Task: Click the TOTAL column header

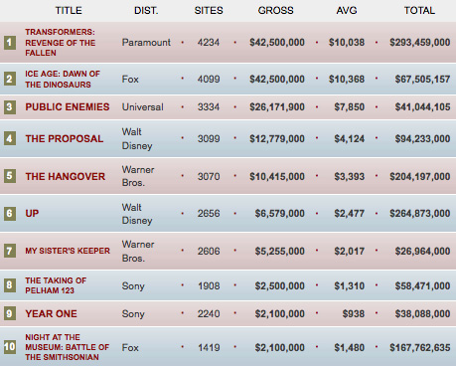Action: [x=419, y=10]
